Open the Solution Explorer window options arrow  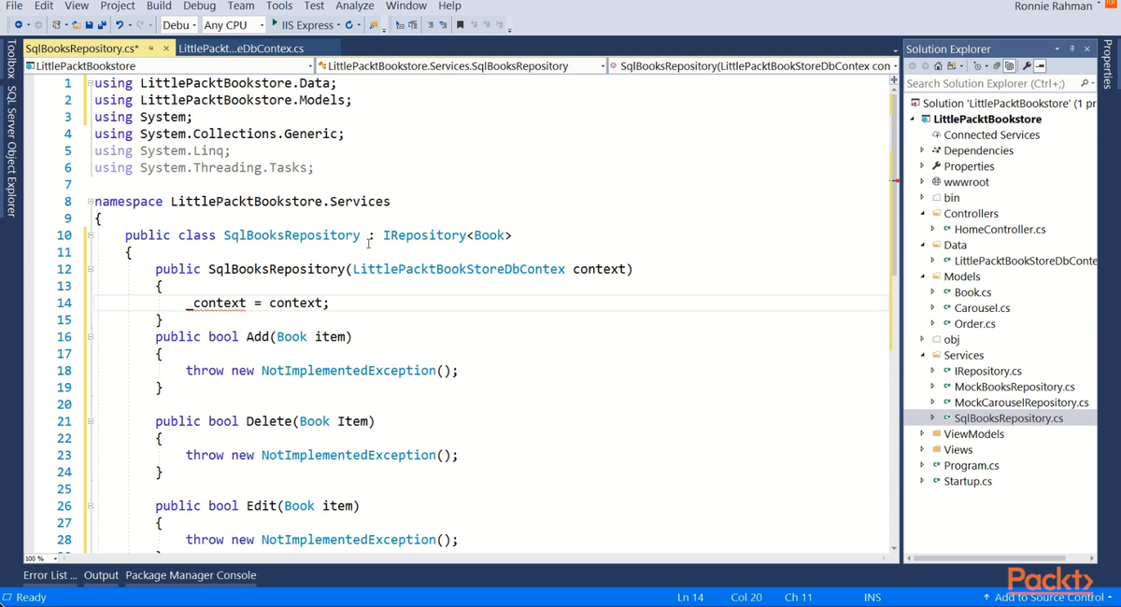pos(1057,49)
